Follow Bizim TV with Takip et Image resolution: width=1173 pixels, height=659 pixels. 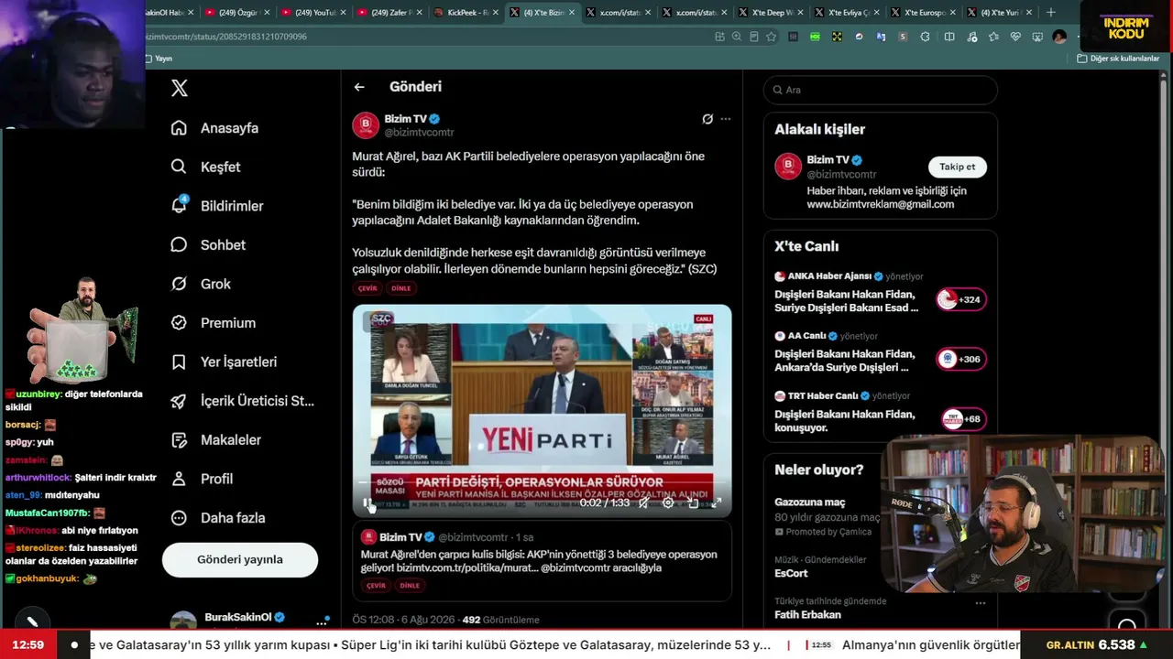958,167
